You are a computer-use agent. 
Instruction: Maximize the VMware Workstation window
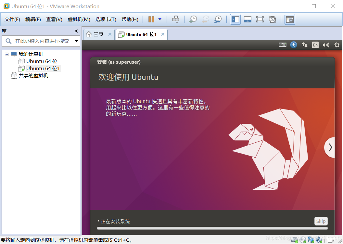314,6
